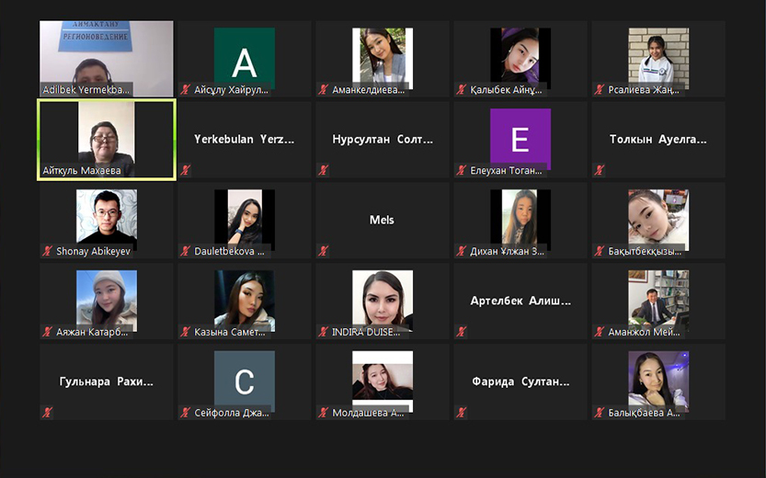Click muted mic icon beside Айсұлу Хайрул
The image size is (766, 478).
point(185,89)
